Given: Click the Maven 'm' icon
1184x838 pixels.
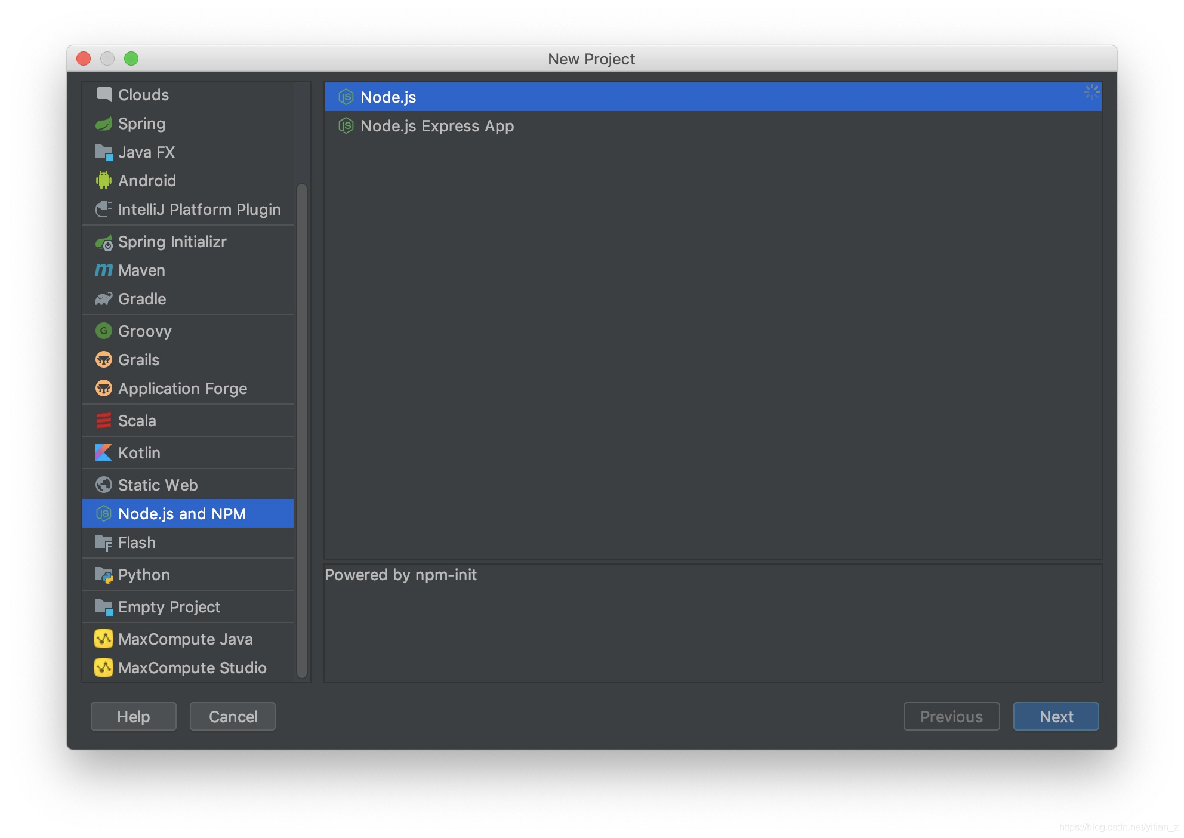Looking at the screenshot, I should (x=103, y=270).
